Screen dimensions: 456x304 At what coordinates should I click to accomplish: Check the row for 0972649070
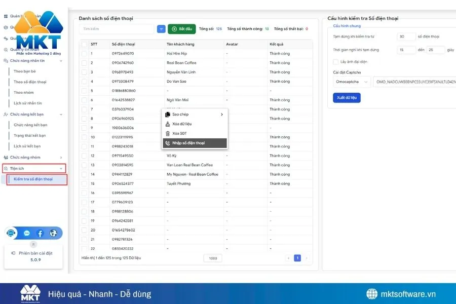84,54
